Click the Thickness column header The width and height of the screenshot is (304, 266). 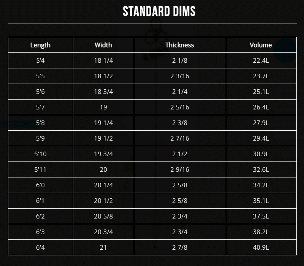tap(180, 45)
